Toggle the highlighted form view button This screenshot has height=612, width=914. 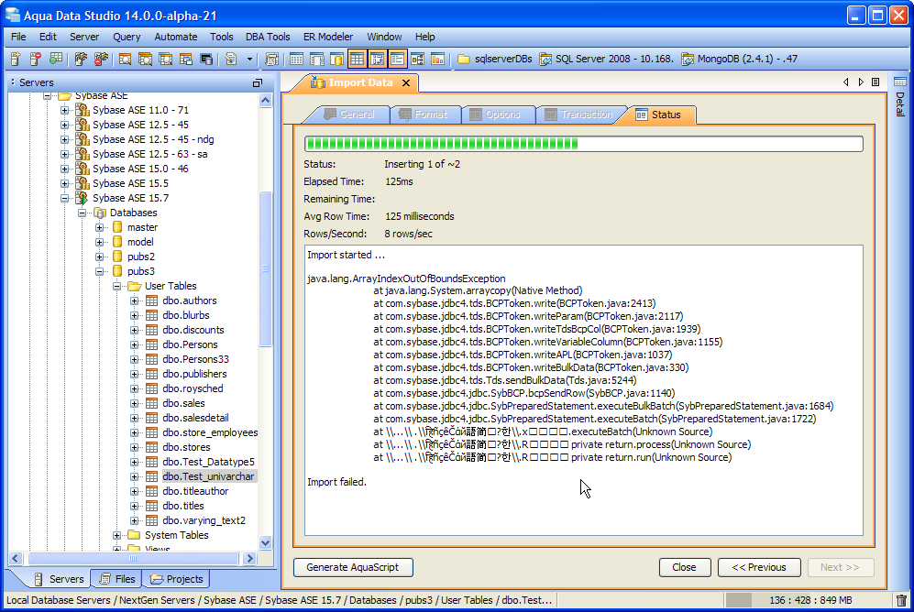(x=398, y=59)
